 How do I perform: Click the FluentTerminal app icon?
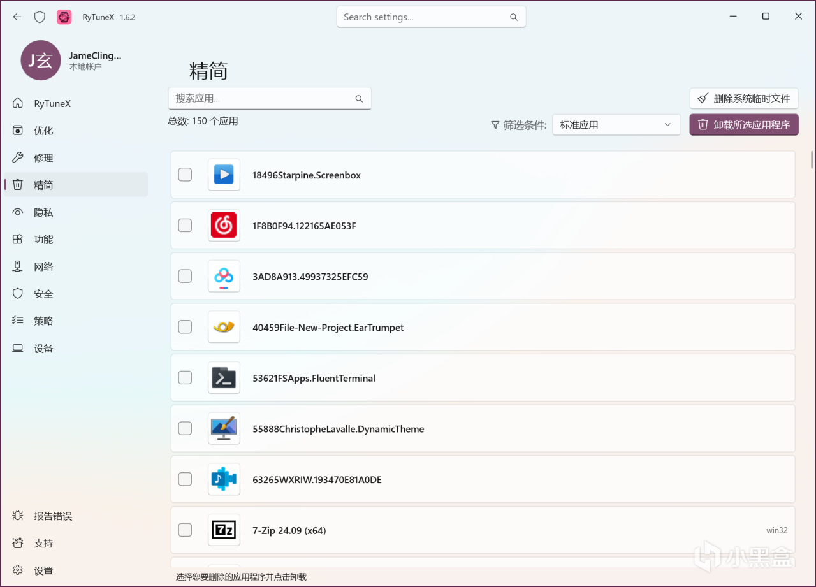[224, 378]
